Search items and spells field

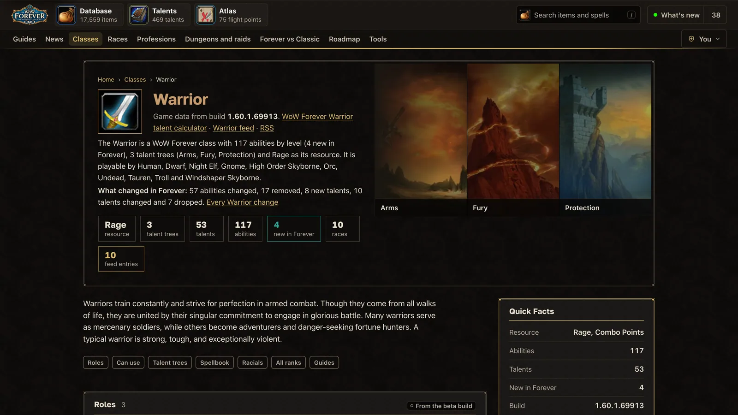point(578,15)
